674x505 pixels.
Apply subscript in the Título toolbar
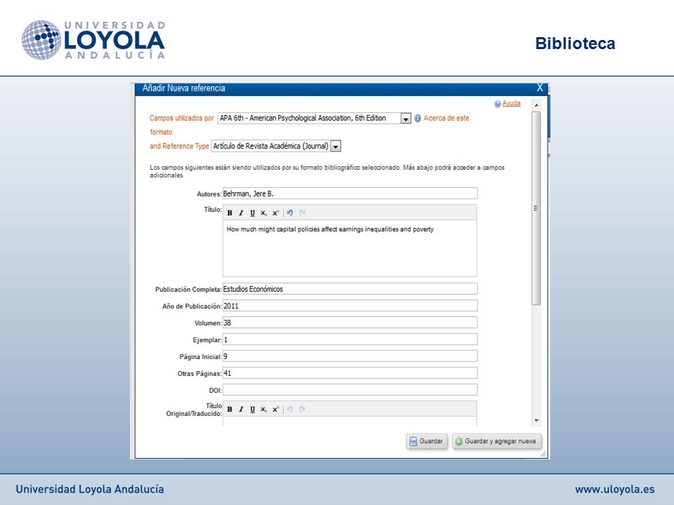(x=263, y=213)
